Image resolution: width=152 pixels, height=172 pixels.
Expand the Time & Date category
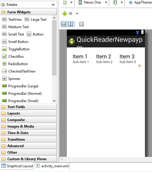[x=28, y=133]
